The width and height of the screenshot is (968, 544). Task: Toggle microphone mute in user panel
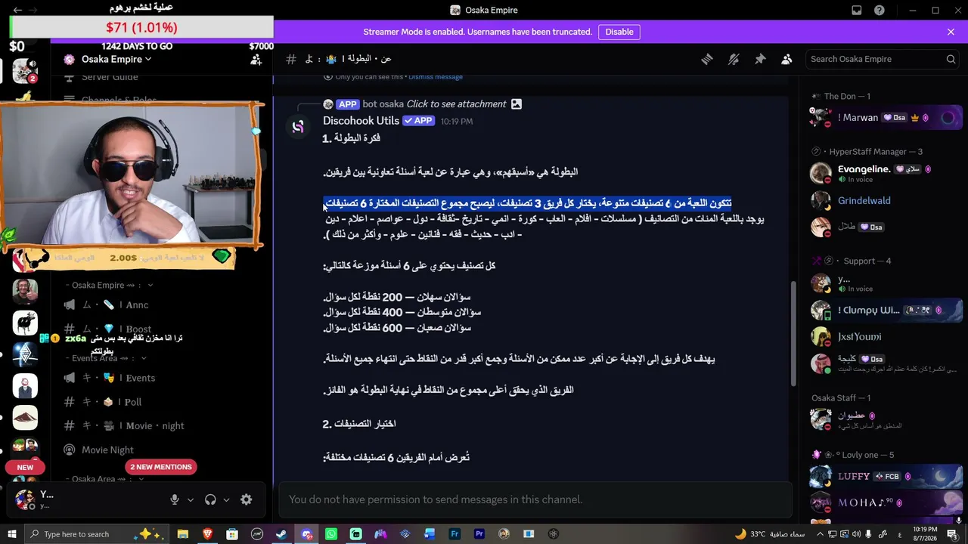(175, 499)
